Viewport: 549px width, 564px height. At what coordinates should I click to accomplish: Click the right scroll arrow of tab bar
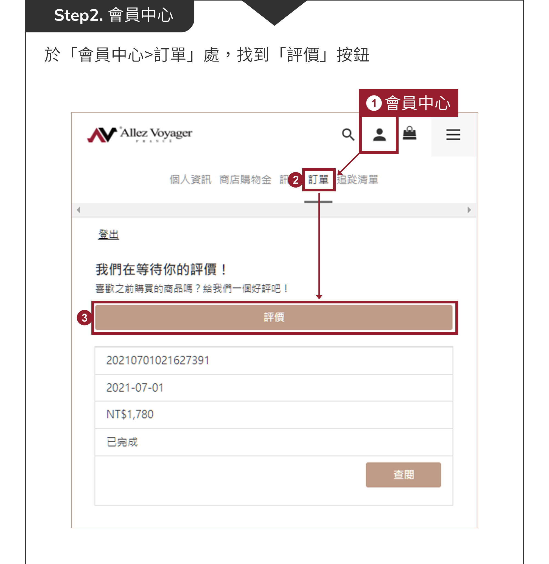[x=469, y=210]
